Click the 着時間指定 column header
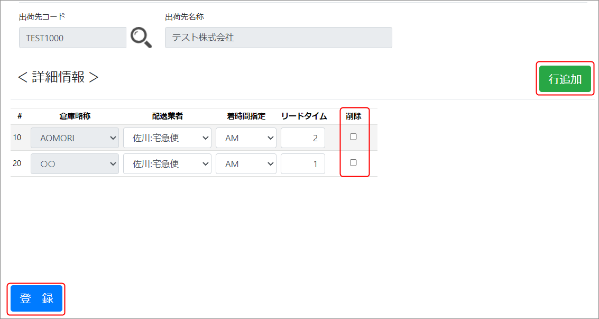Image resolution: width=599 pixels, height=319 pixels. coord(246,116)
